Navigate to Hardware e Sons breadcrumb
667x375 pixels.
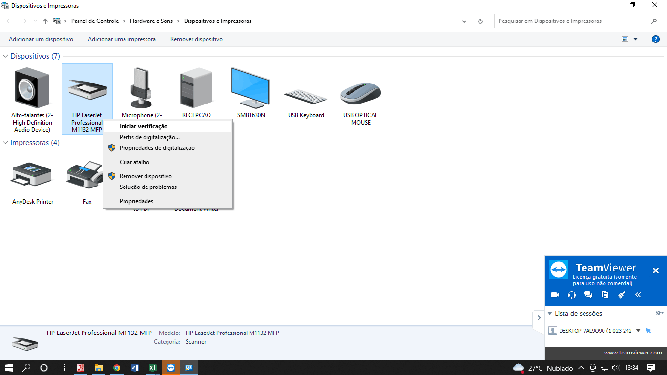(x=151, y=21)
